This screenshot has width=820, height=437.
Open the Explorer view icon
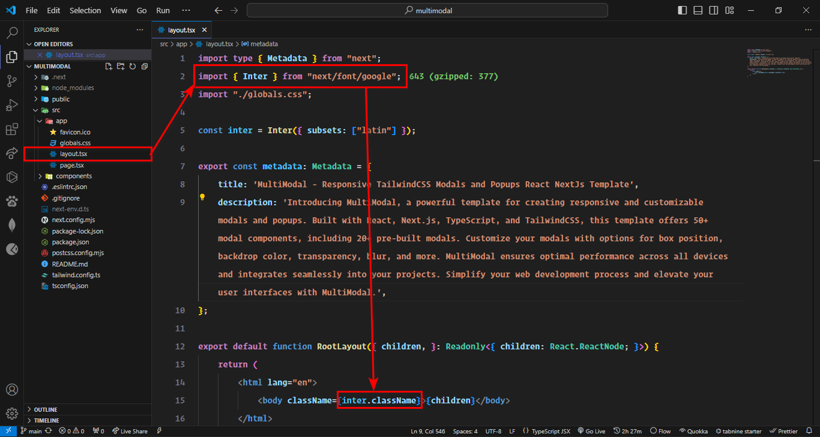click(11, 57)
